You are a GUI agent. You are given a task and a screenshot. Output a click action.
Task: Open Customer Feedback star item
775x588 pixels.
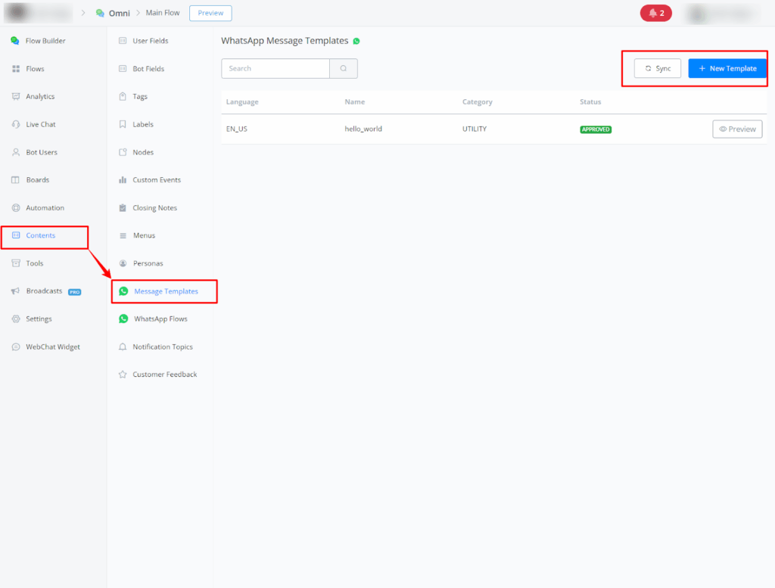point(164,375)
